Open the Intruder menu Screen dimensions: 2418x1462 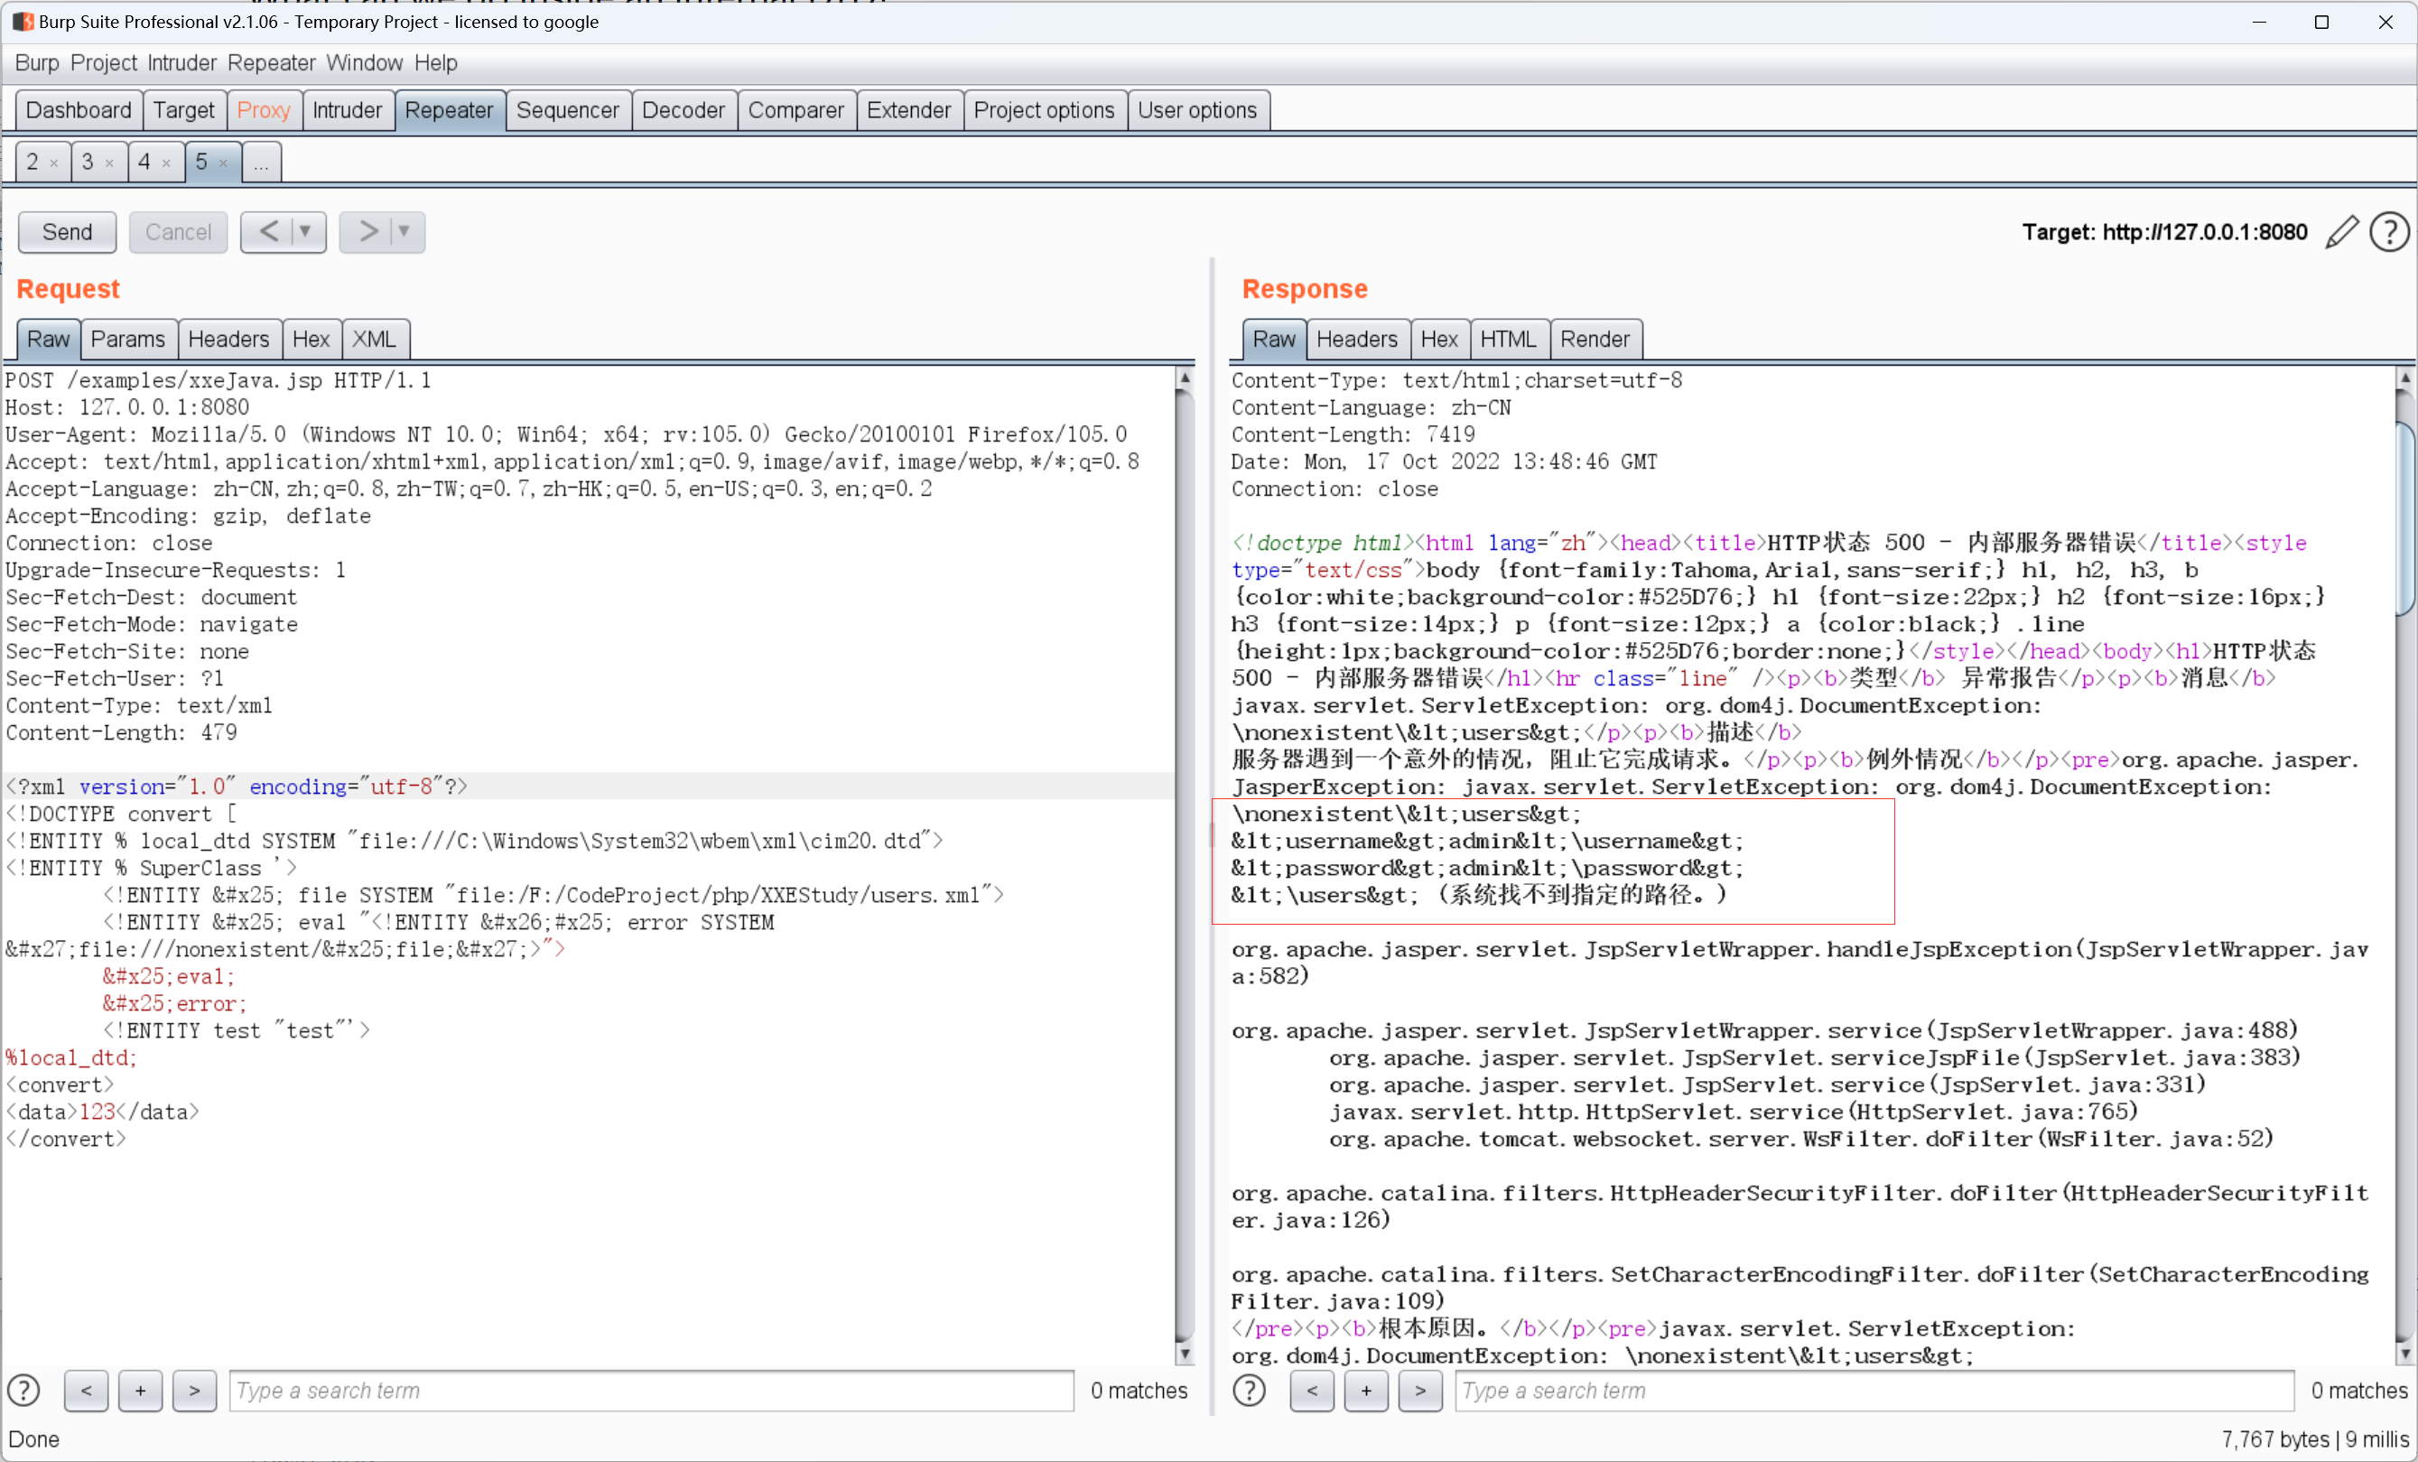tap(181, 63)
